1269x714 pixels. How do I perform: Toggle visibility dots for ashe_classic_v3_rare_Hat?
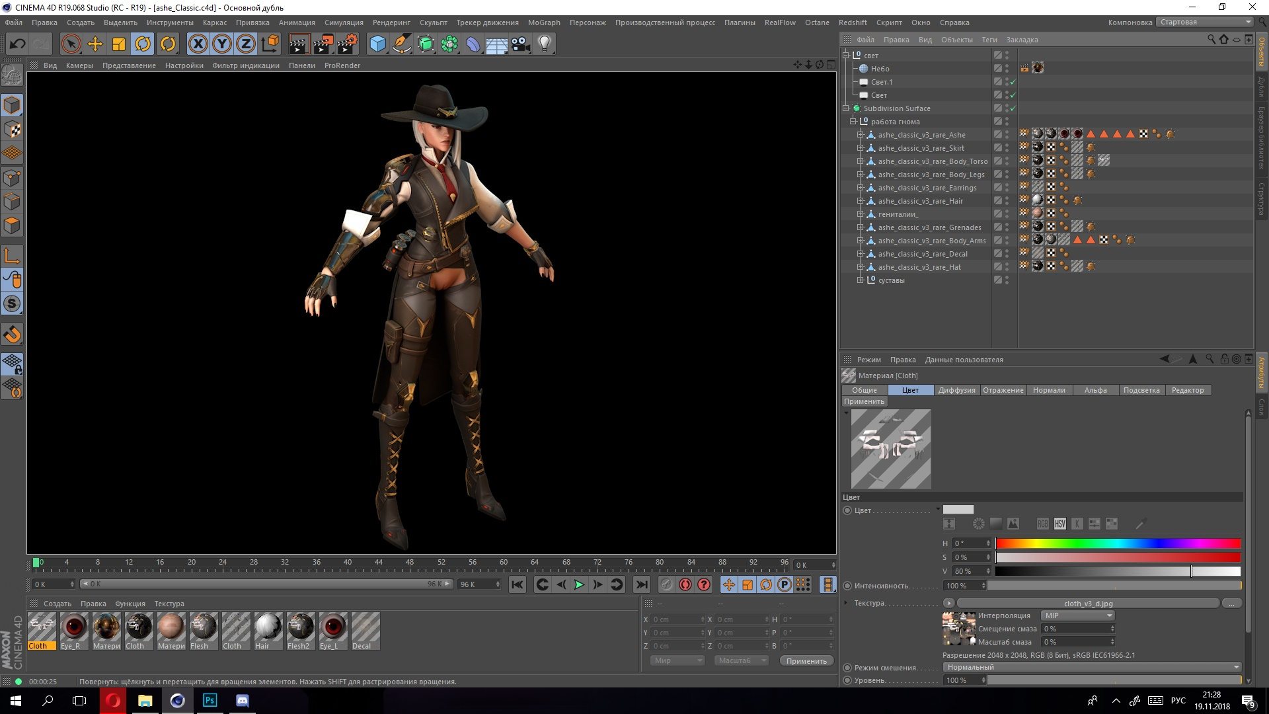tap(1007, 267)
